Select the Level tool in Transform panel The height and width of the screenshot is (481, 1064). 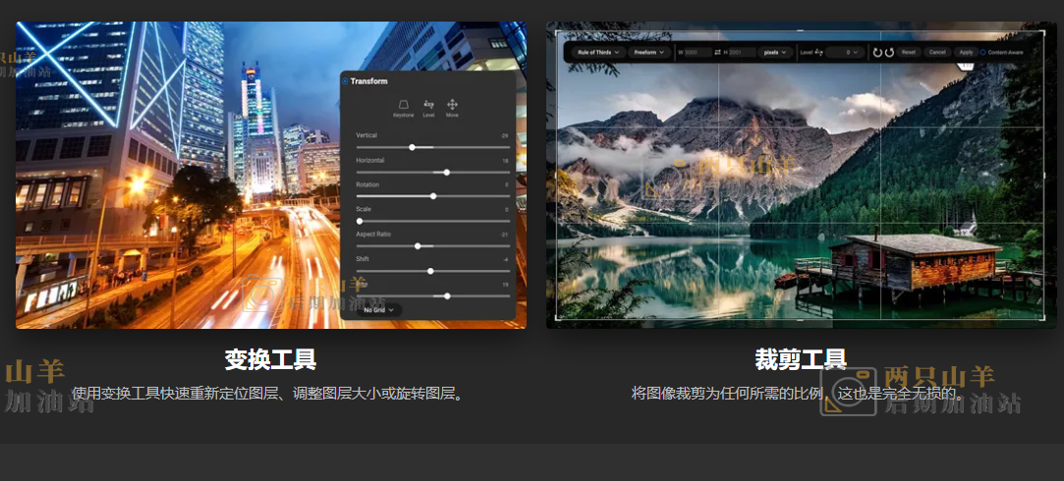pyautogui.click(x=428, y=106)
